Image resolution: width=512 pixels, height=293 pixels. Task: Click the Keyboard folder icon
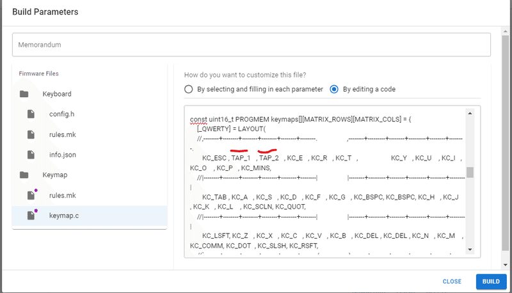[x=24, y=94]
